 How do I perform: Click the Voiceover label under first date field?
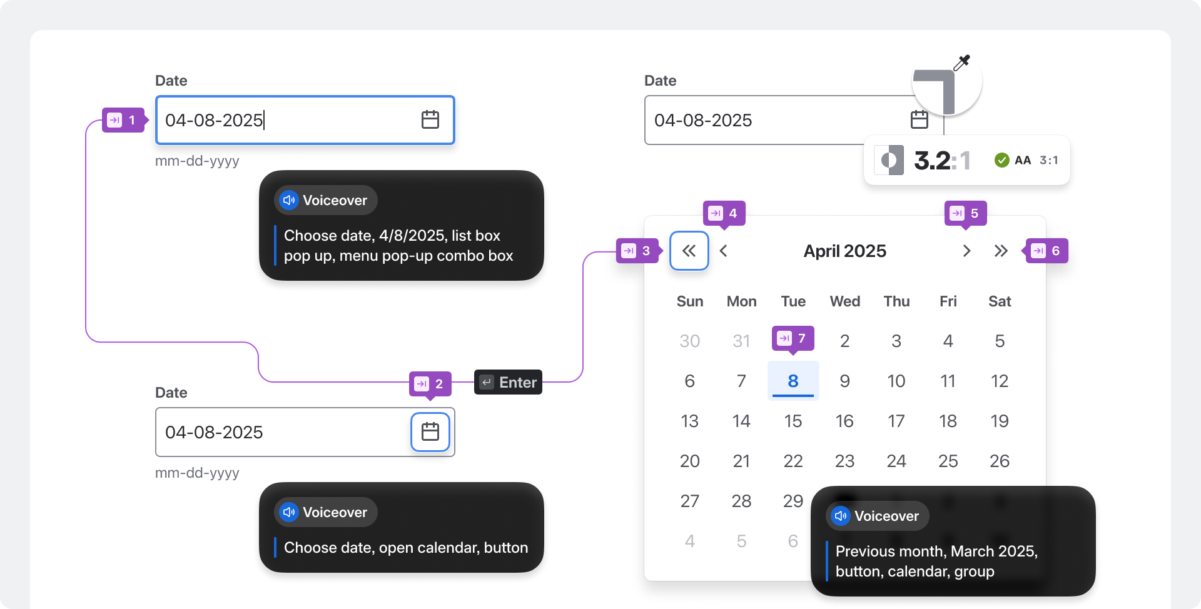tap(326, 200)
